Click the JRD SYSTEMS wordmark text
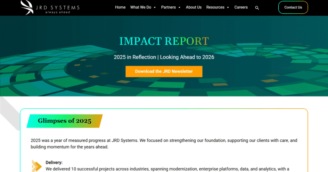This screenshot has width=328, height=172. [58, 7]
